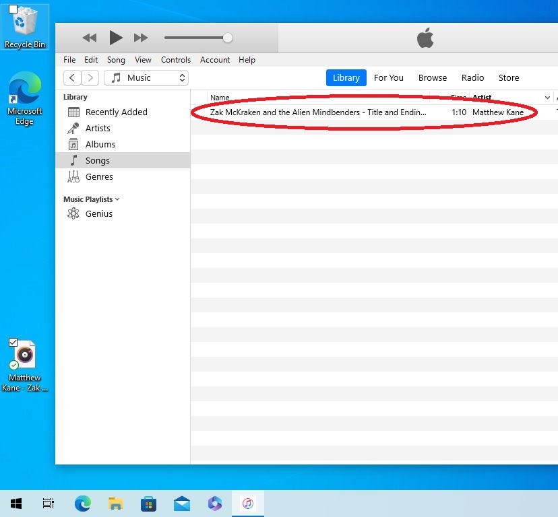
Task: Click the 1:10 time value
Action: coord(459,112)
